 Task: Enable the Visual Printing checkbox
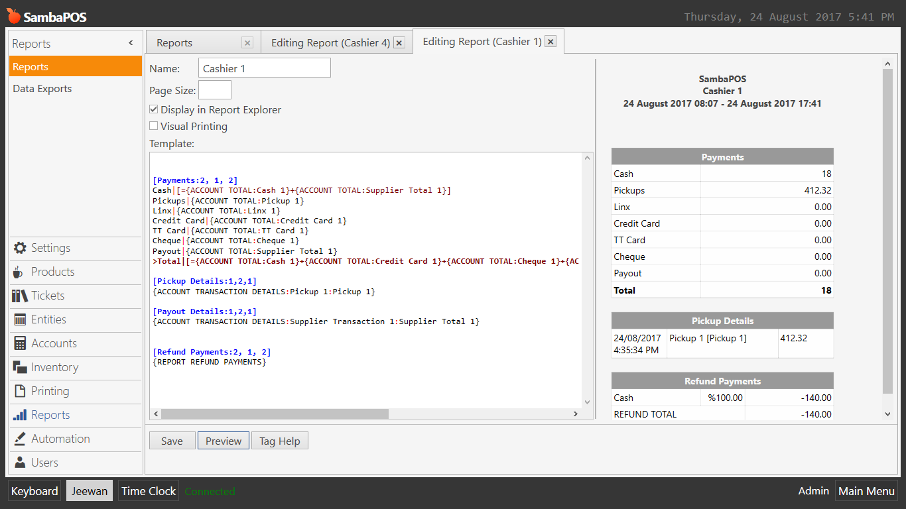(153, 126)
